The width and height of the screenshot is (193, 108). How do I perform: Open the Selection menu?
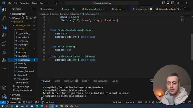coord(25,3)
